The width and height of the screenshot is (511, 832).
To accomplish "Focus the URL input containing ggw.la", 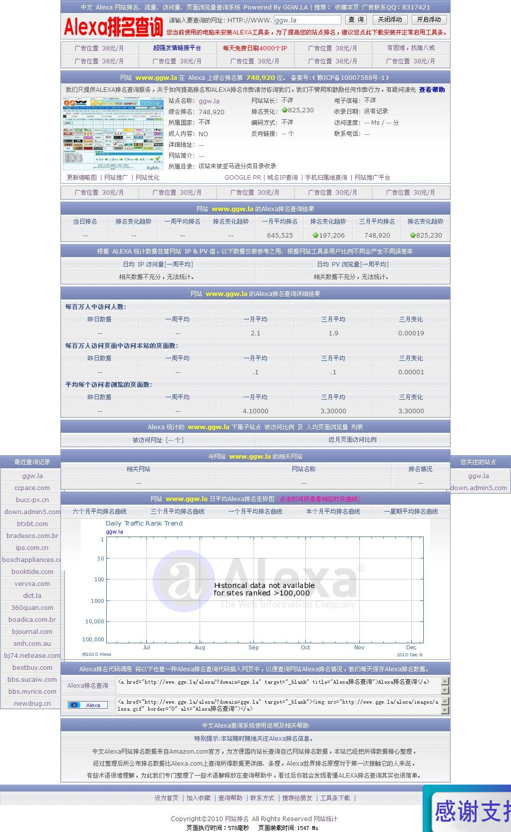I will [307, 20].
